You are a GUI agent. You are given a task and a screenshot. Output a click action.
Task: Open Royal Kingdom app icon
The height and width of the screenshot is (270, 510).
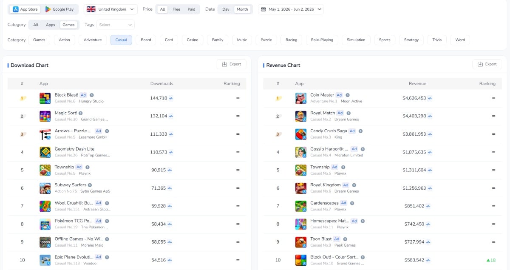pos(301,188)
